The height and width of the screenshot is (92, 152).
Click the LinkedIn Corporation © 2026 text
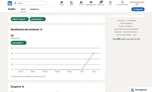(x=130, y=39)
